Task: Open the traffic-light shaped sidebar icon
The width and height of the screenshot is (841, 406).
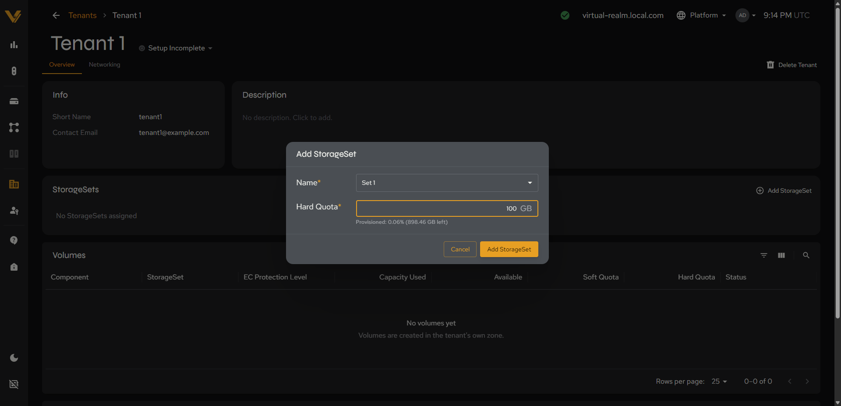Action: 14,71
